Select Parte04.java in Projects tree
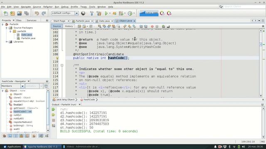This screenshot has height=149, width=266. (28, 38)
